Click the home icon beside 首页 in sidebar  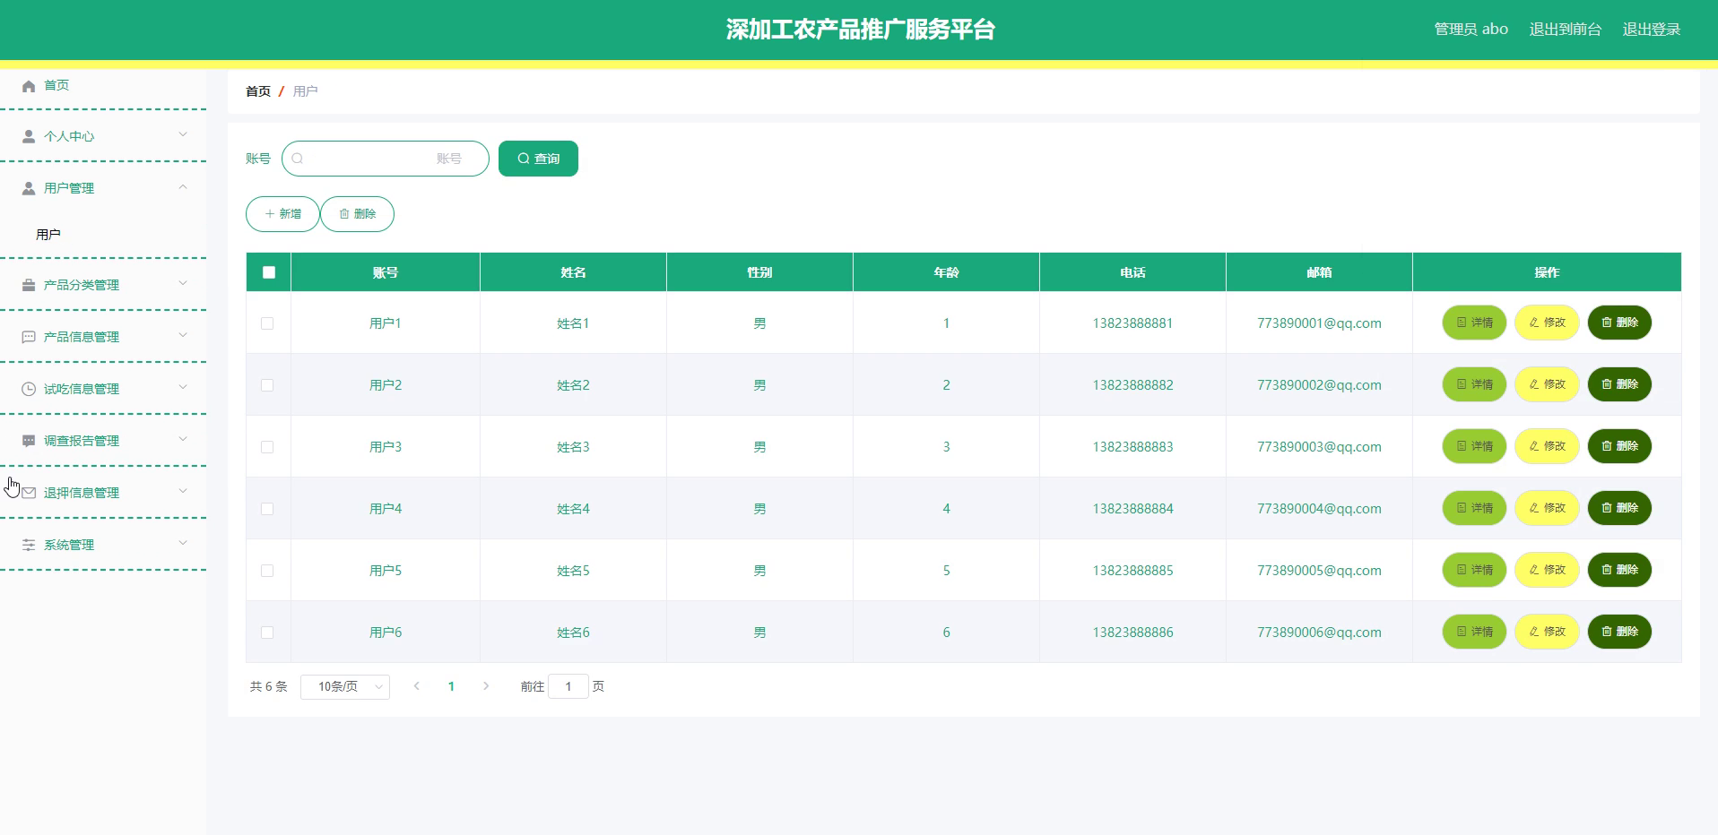pyautogui.click(x=29, y=86)
